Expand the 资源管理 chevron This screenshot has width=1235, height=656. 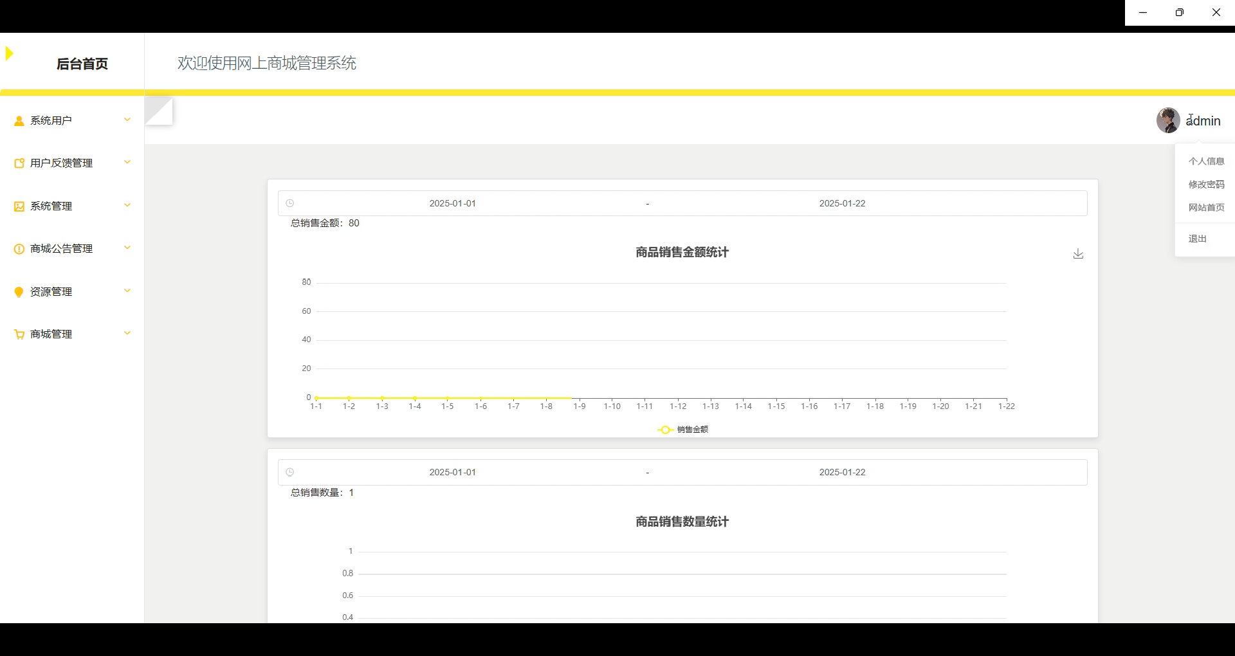pos(127,291)
